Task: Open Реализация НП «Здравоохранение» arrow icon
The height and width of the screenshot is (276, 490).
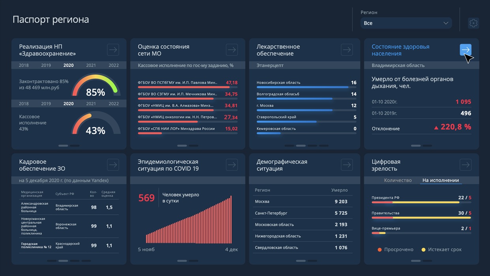Action: [x=113, y=50]
